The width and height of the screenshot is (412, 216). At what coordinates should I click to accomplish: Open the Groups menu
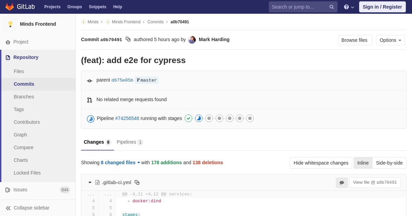coord(75,7)
